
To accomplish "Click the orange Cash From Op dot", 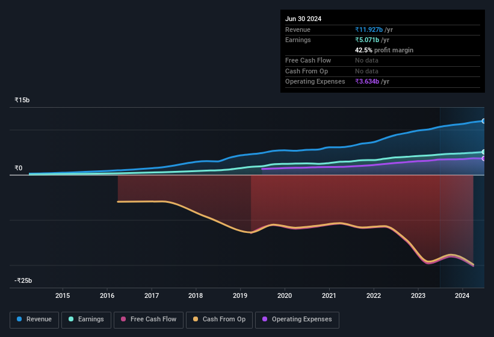I will point(196,319).
